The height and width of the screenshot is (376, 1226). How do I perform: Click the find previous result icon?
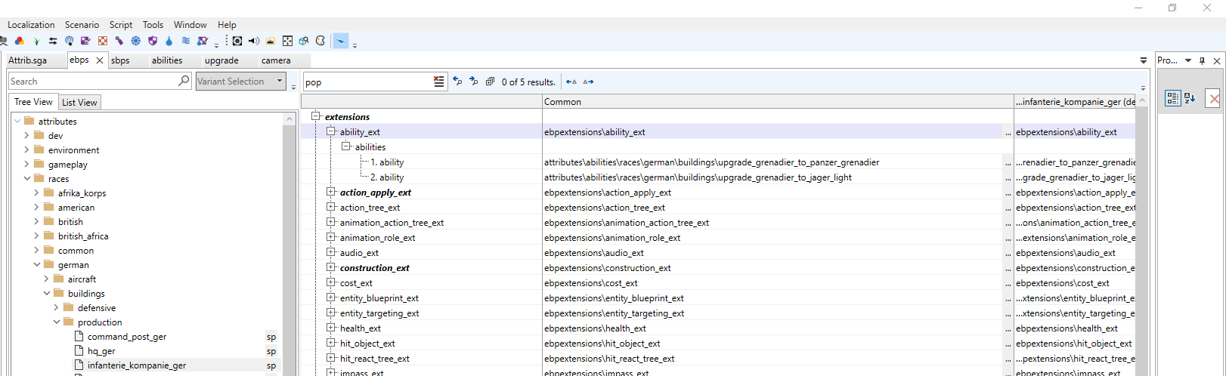(x=457, y=82)
